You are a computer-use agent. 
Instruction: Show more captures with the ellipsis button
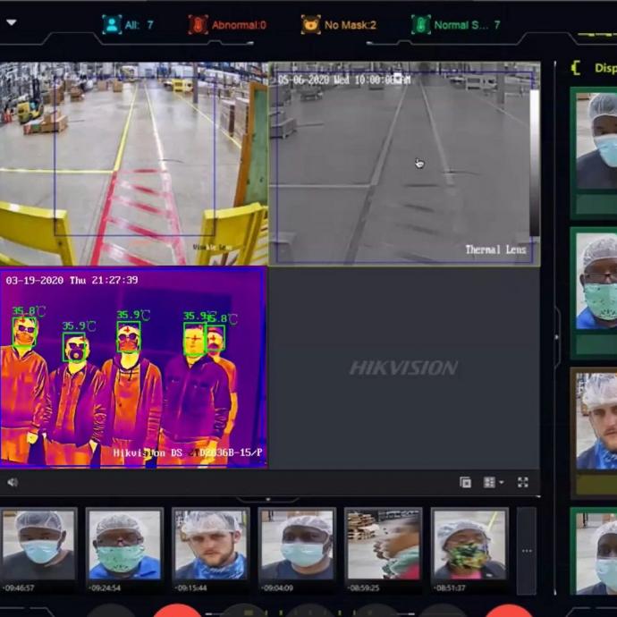click(527, 551)
